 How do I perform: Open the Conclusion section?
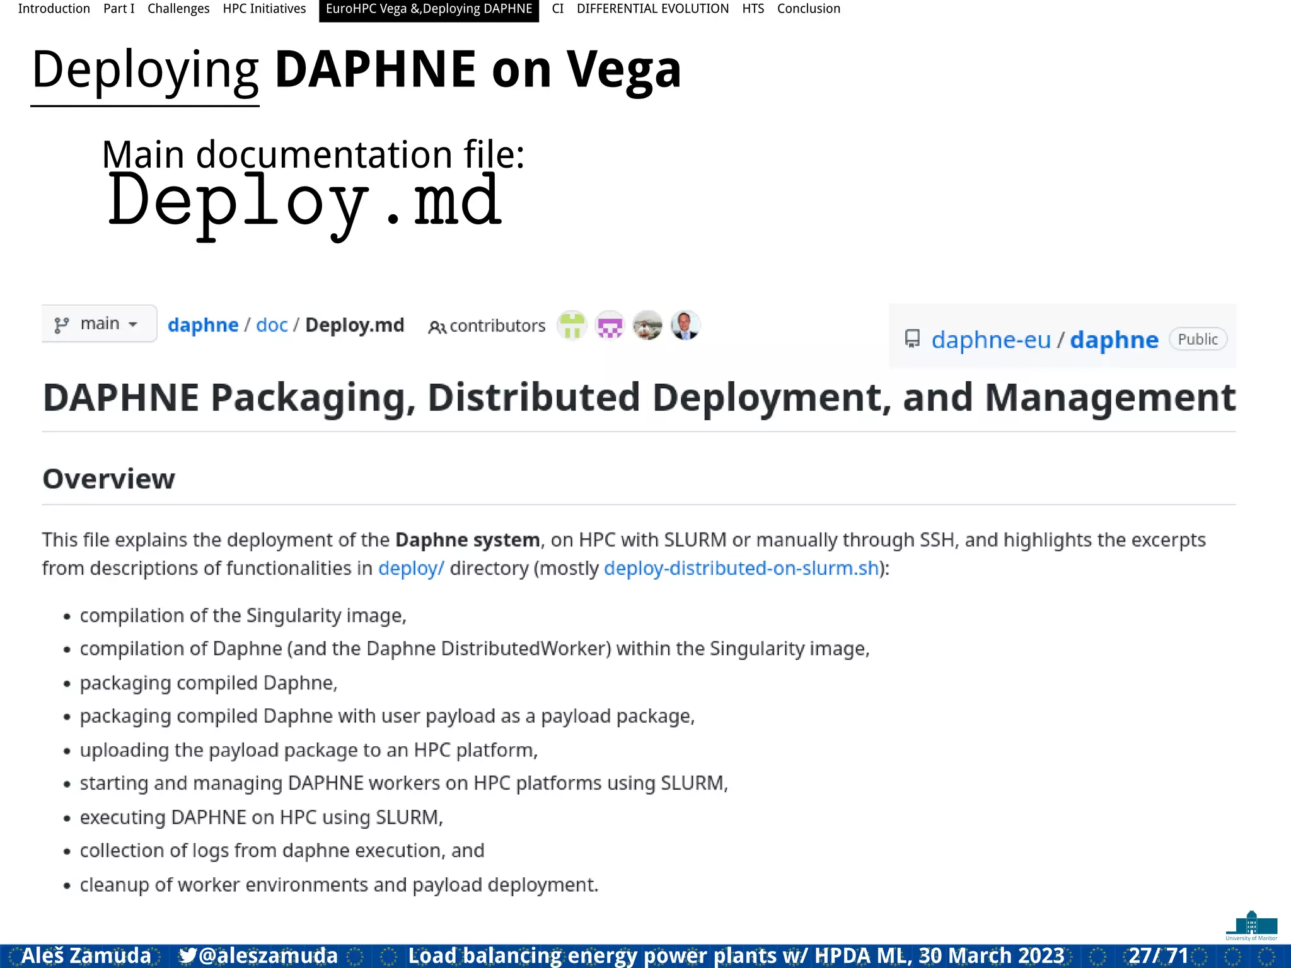tap(809, 9)
